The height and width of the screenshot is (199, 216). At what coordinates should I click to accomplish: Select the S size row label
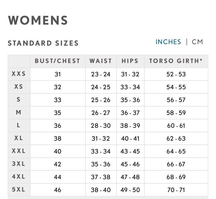19,100
